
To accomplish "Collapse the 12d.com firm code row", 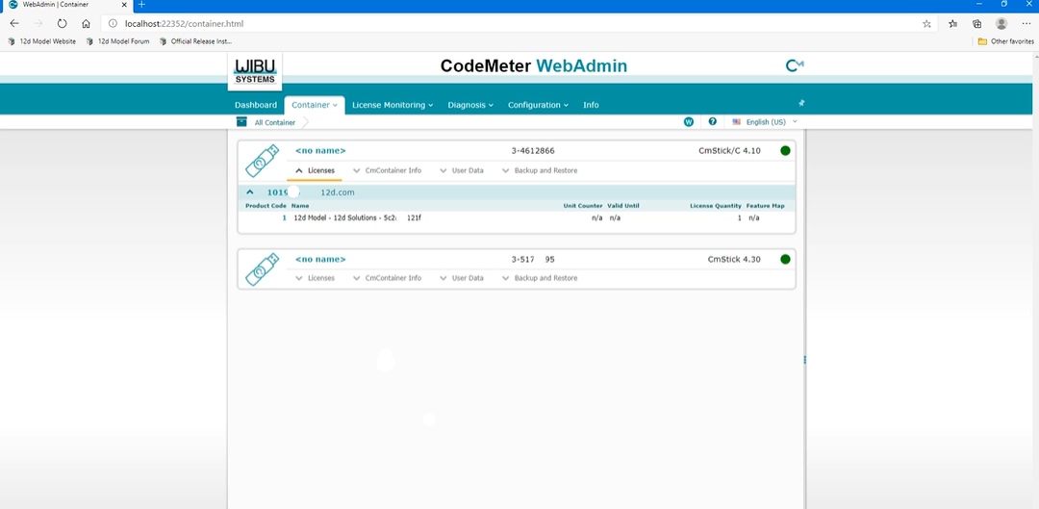I will [250, 192].
